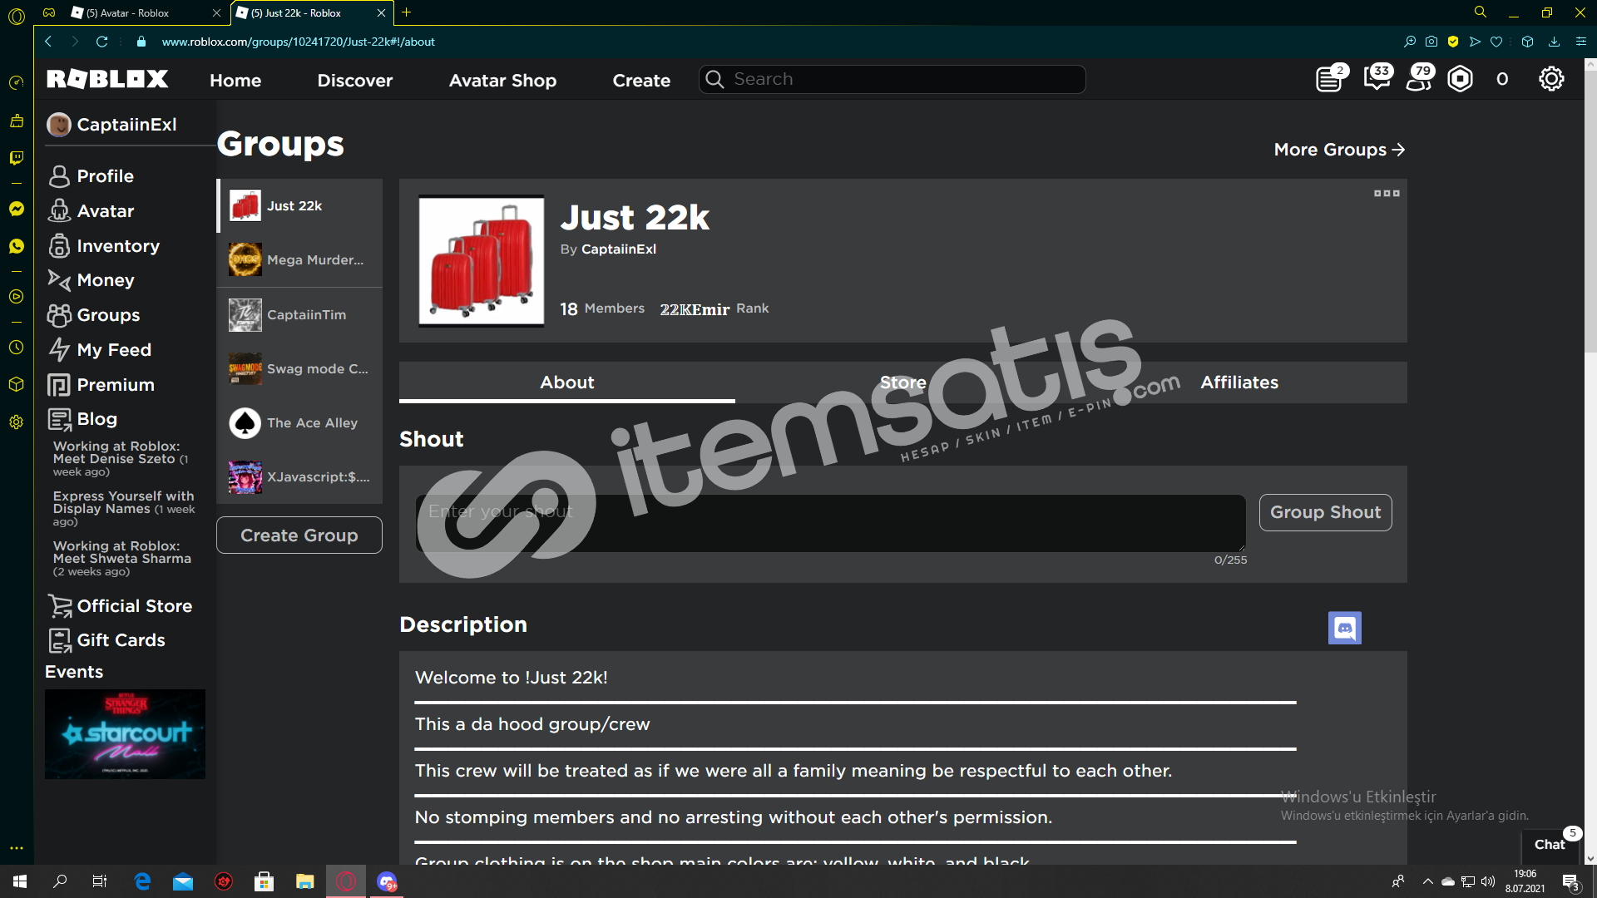
Task: Click the bookmark heart icon in address bar
Action: click(x=1496, y=42)
